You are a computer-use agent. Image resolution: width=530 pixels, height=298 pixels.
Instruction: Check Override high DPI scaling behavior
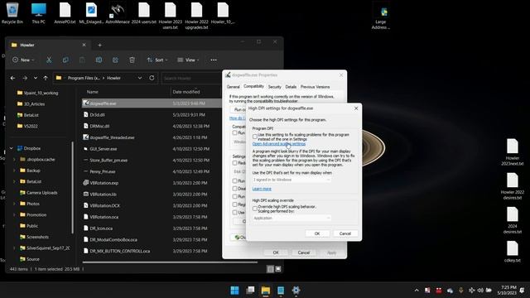(x=255, y=209)
